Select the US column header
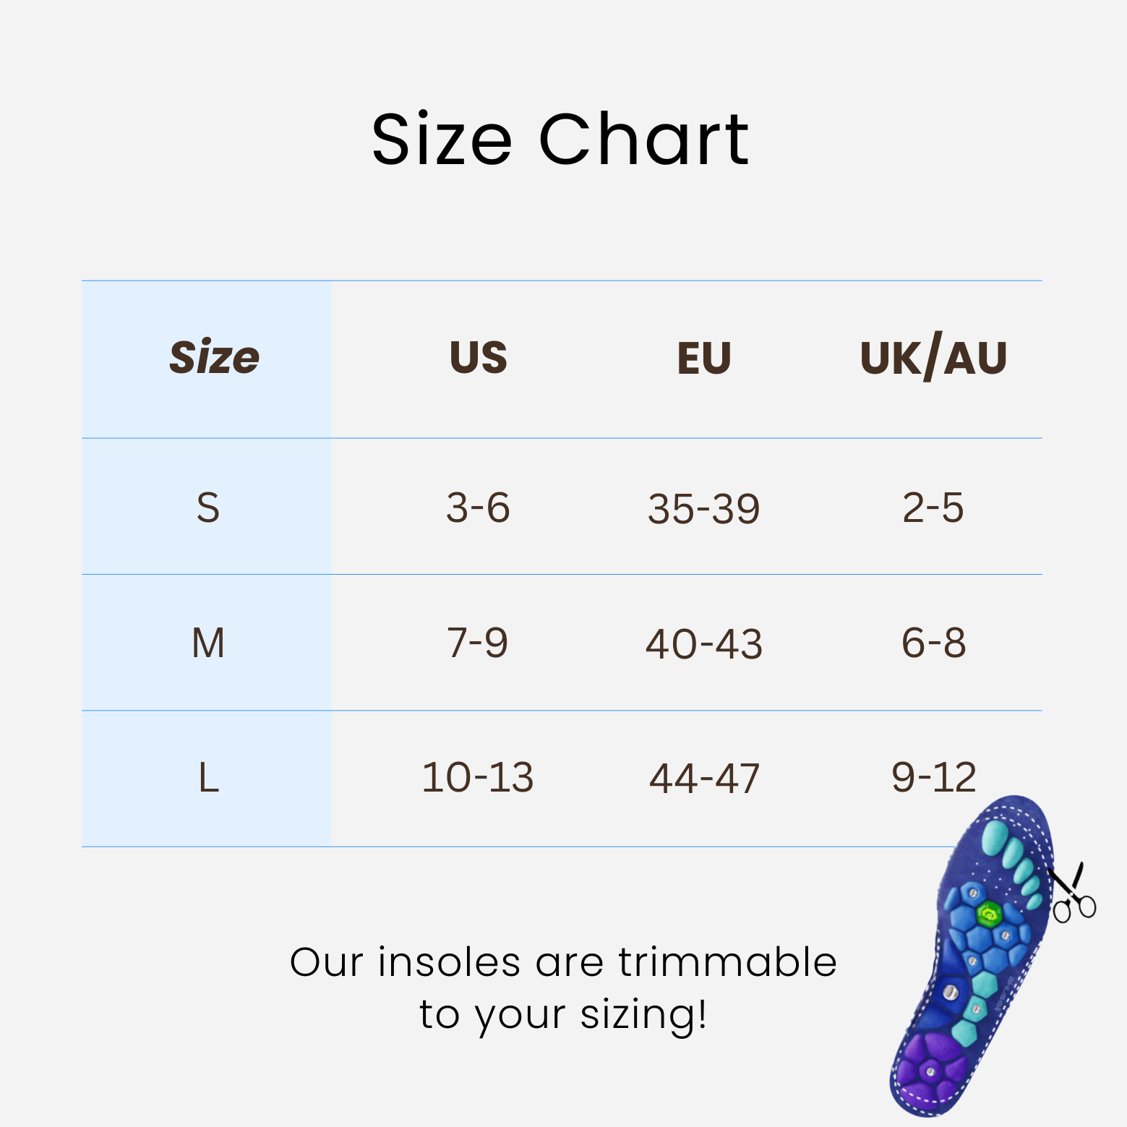Screen dimensions: 1127x1127 point(478,357)
